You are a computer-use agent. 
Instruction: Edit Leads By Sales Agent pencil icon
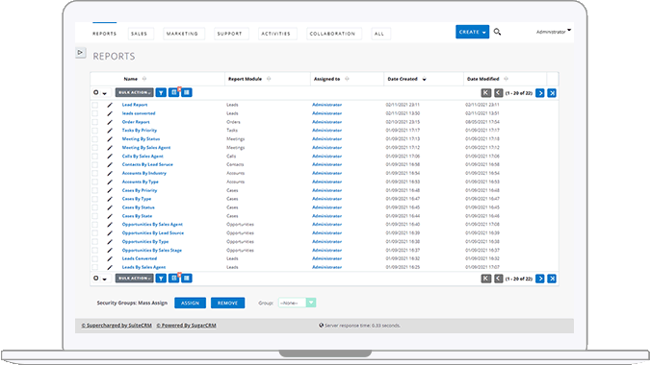[x=110, y=267]
